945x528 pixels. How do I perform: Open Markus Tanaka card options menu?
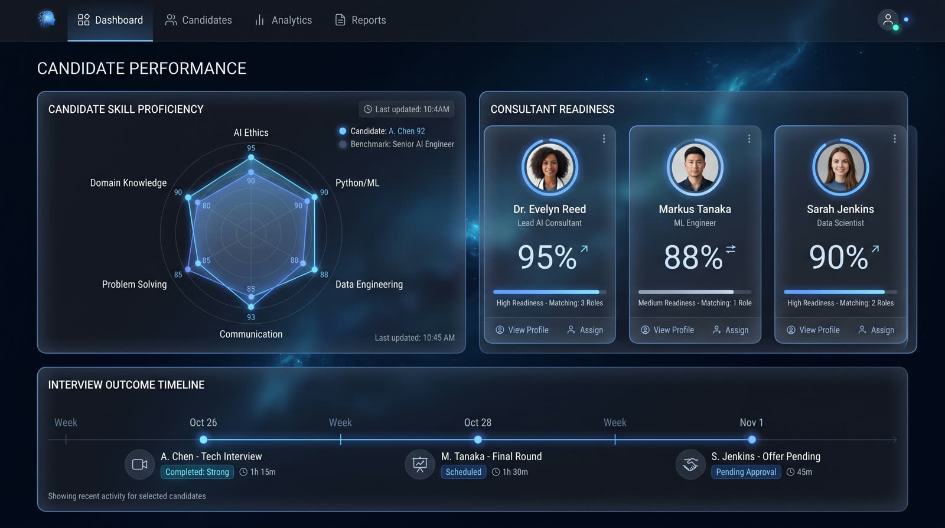coord(749,138)
